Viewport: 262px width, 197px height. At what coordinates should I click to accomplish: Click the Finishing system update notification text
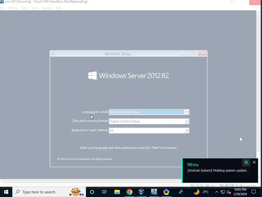[x=218, y=171]
